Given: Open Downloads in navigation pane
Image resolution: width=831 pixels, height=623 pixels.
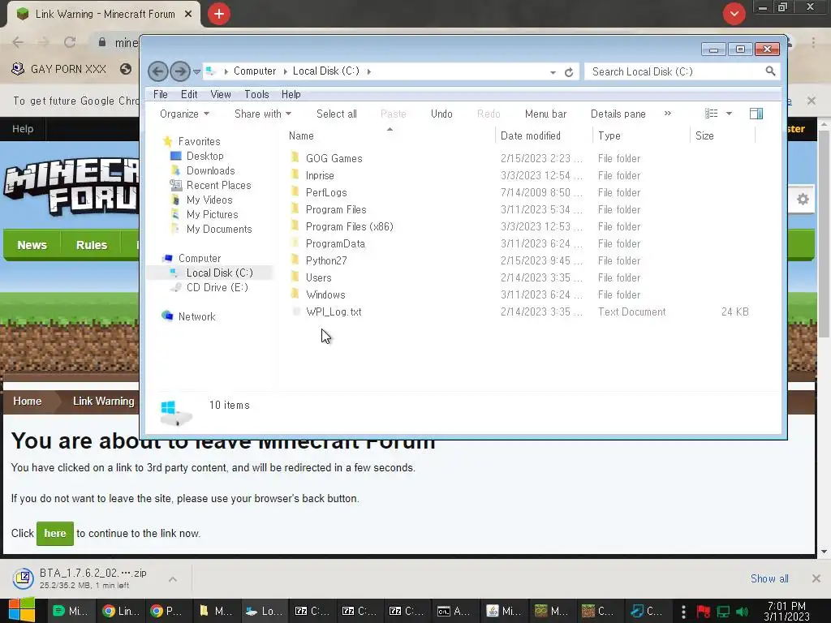Looking at the screenshot, I should (210, 170).
